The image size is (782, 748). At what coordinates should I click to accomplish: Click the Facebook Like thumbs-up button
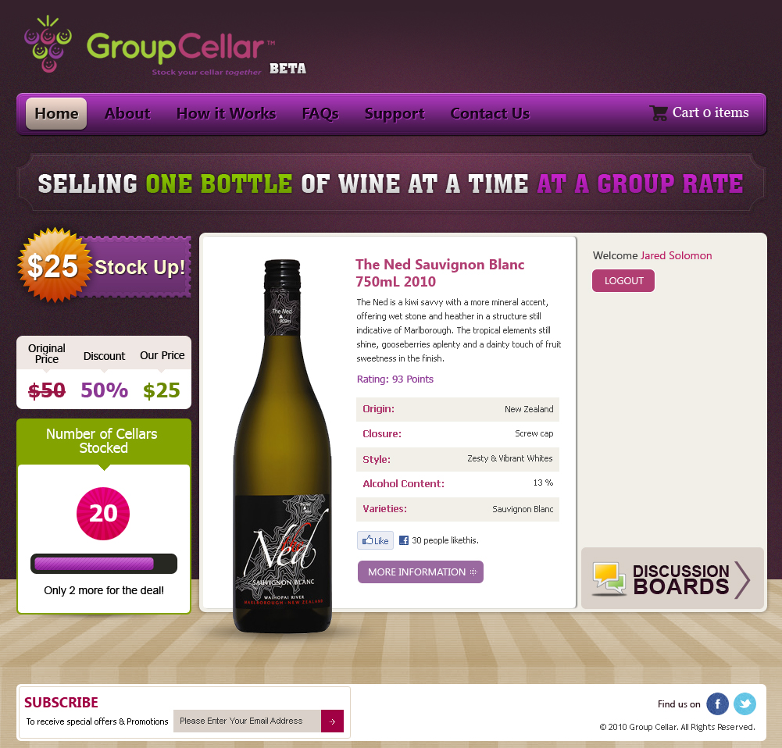(375, 540)
